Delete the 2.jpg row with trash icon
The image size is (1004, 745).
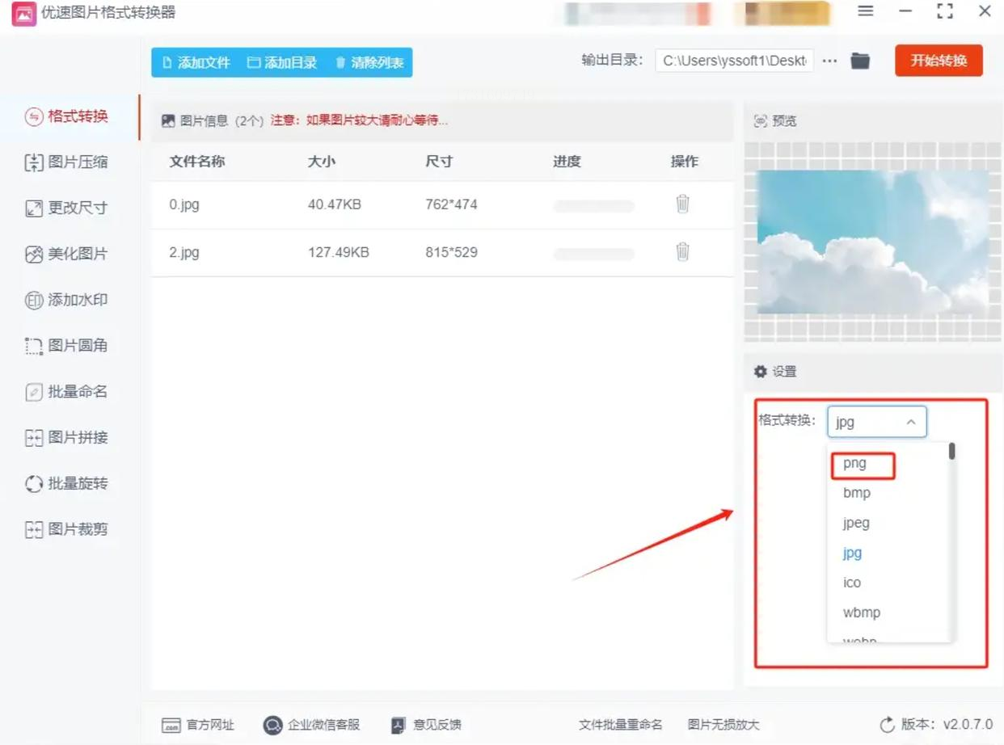point(683,251)
